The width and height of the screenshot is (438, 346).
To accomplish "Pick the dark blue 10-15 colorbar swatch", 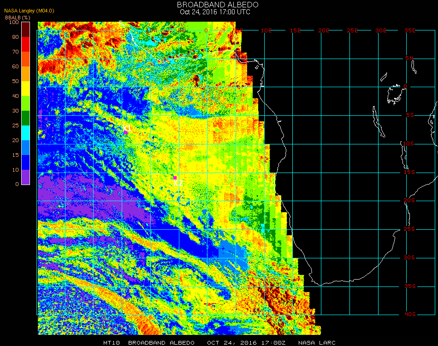I will [x=26, y=162].
